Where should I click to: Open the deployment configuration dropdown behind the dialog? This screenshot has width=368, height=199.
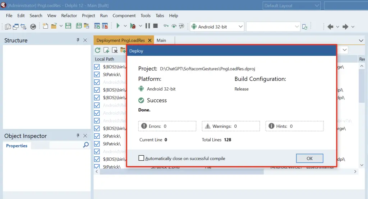coord(345,50)
